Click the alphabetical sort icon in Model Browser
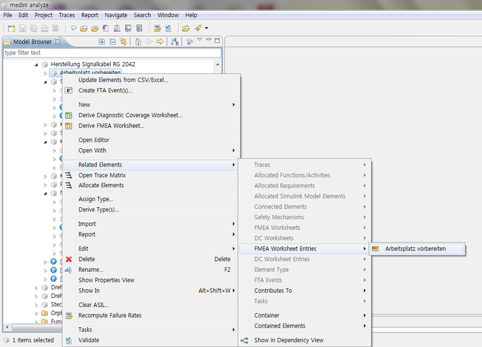The image size is (482, 347). pyautogui.click(x=175, y=42)
